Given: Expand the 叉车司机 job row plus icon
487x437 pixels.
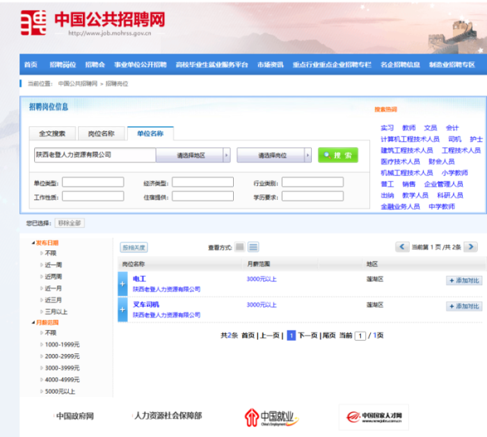Looking at the screenshot, I should click(122, 309).
